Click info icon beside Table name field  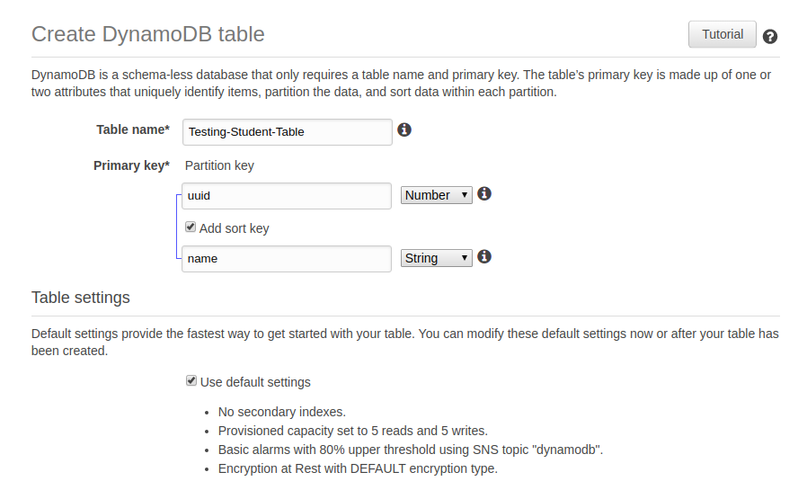[x=404, y=129]
